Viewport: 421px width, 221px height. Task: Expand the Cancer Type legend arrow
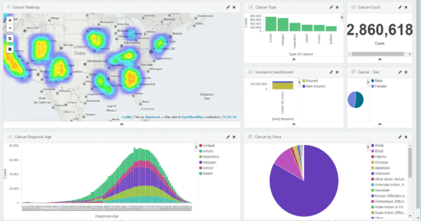[342, 18]
